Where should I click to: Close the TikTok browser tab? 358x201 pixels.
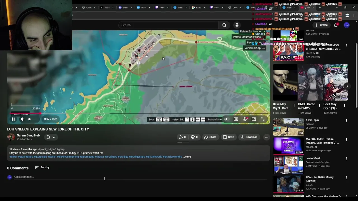point(113,8)
